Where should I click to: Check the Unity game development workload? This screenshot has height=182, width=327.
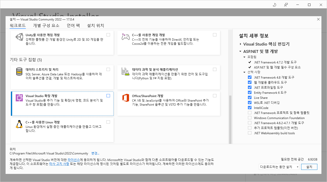[108, 35]
